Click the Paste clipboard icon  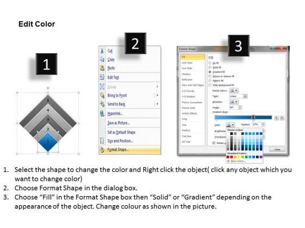pyautogui.click(x=102, y=68)
